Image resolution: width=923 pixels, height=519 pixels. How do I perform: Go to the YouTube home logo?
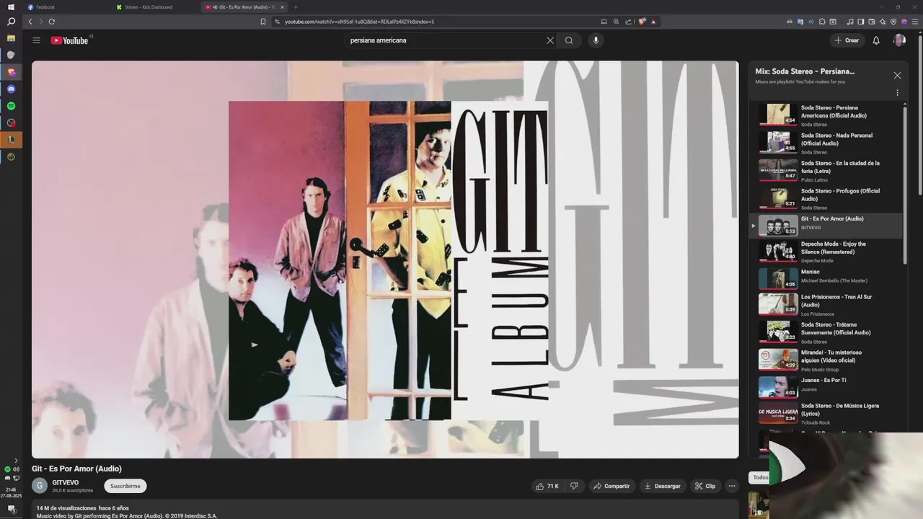point(70,40)
